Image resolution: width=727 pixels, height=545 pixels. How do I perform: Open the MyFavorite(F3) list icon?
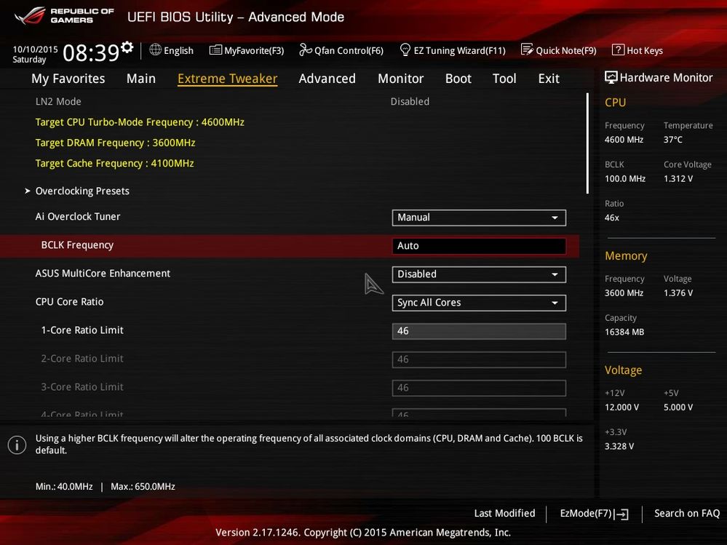[x=215, y=50]
